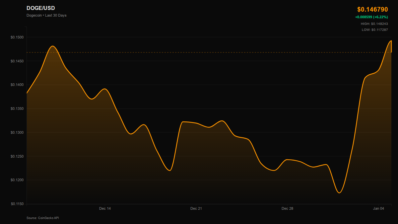Select the Dec 28 date tick
The image size is (398, 224).
click(x=287, y=209)
